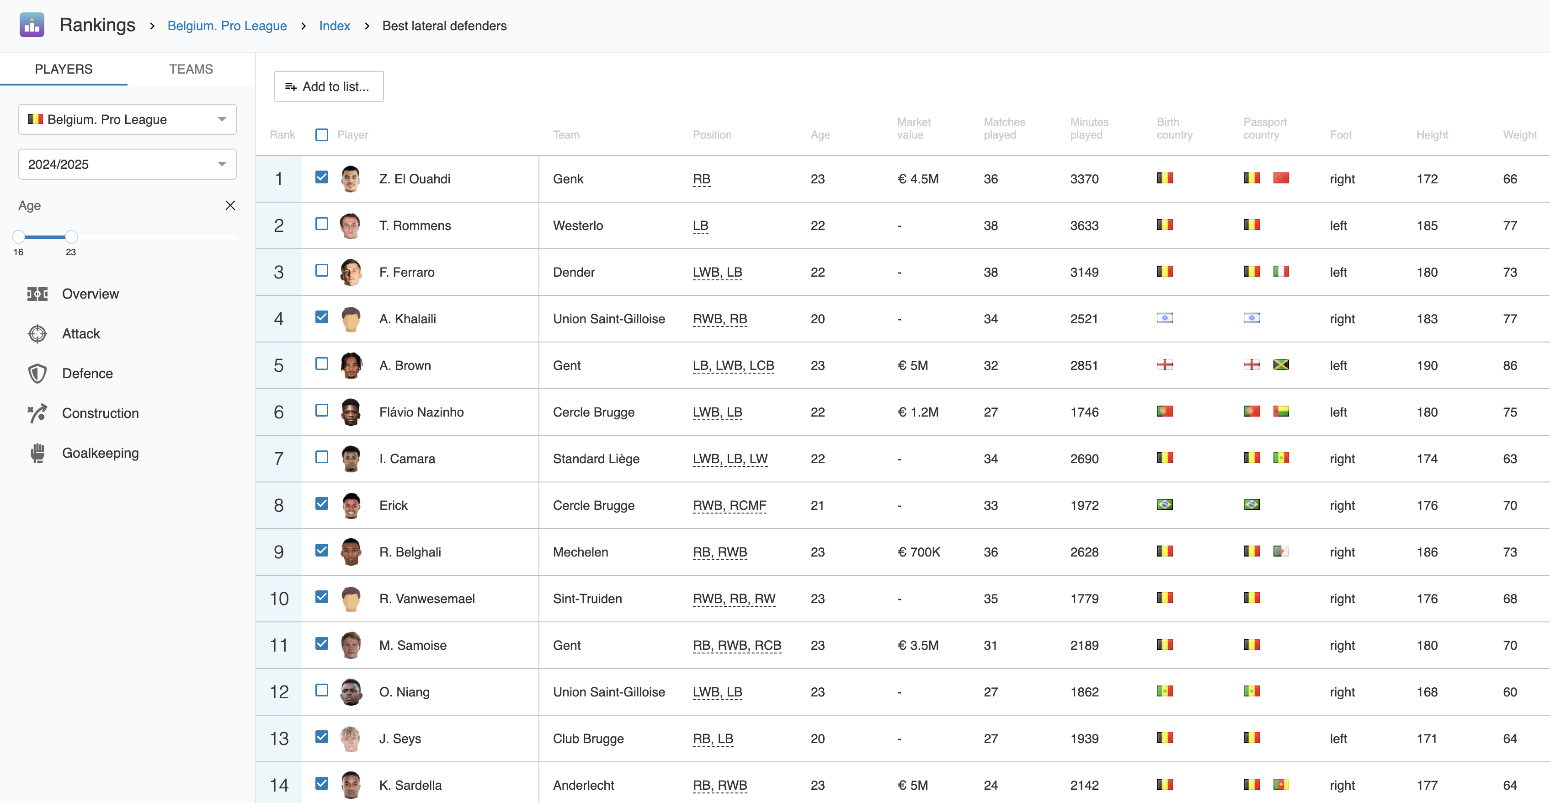Open the Belgium. Pro League breadcrumb link
Screen dimensions: 1550x803
tap(227, 26)
